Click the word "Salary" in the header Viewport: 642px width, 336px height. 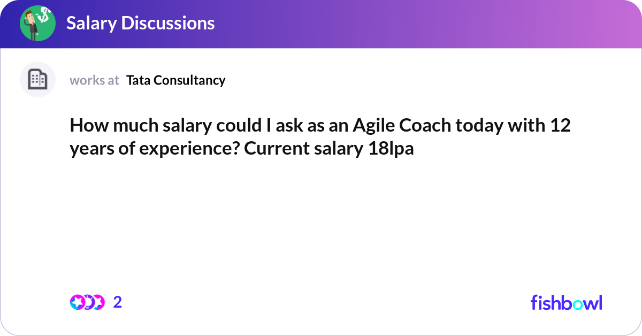(91, 23)
